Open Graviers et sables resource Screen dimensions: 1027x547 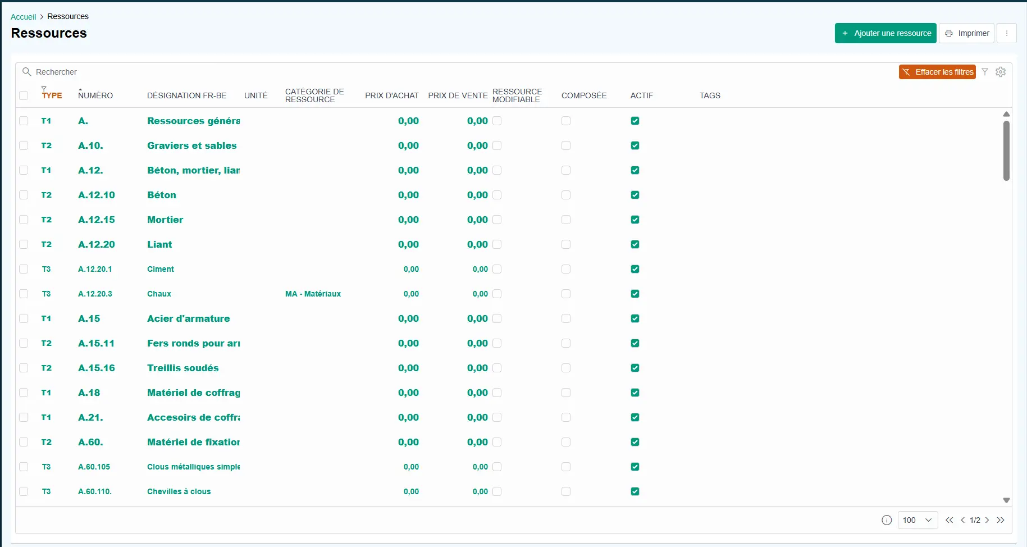point(192,145)
